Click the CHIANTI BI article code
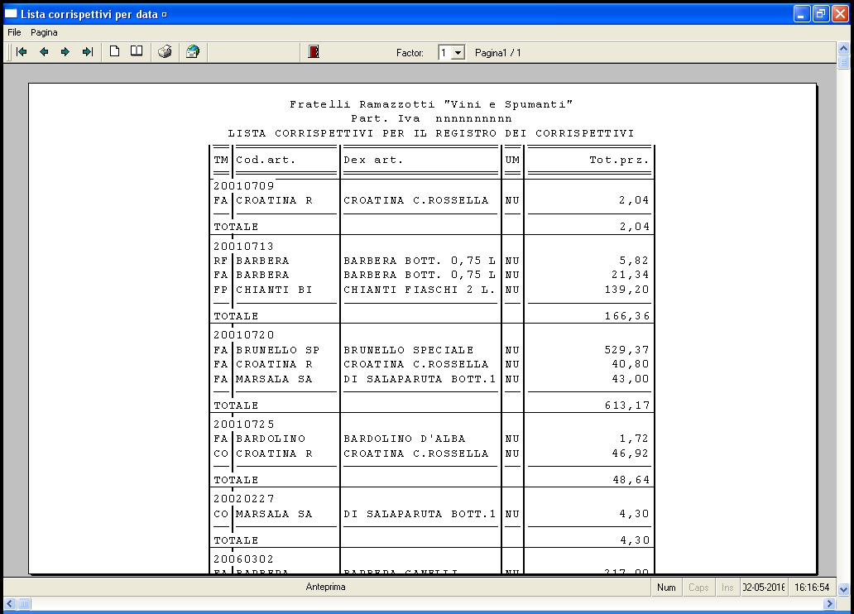The image size is (854, 614). pyautogui.click(x=274, y=290)
